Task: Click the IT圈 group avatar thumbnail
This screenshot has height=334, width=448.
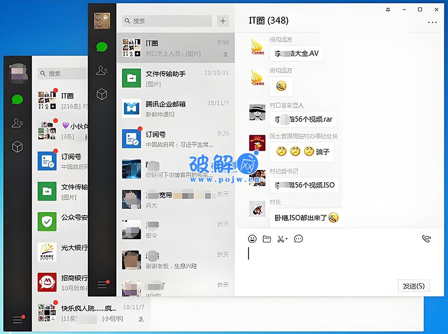Action: coord(131,47)
